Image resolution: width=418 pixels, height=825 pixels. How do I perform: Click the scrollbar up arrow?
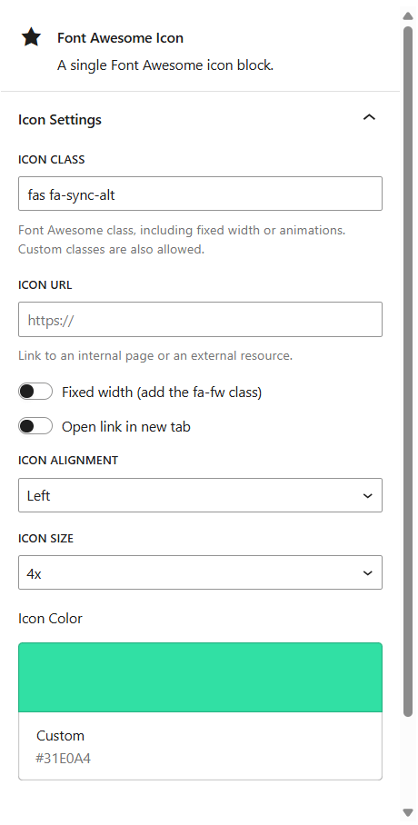pyautogui.click(x=408, y=15)
